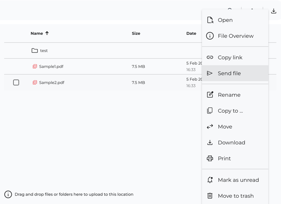The height and width of the screenshot is (204, 281).
Task: Sort files by Date column header
Action: click(191, 34)
